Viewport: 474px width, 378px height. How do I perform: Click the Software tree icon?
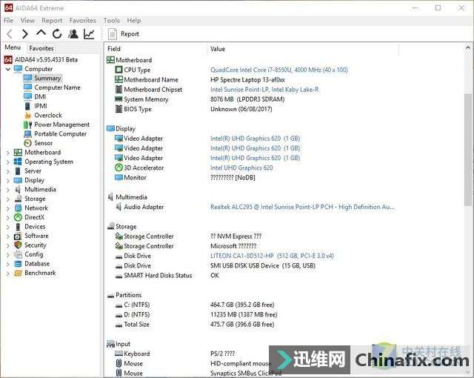[18, 236]
